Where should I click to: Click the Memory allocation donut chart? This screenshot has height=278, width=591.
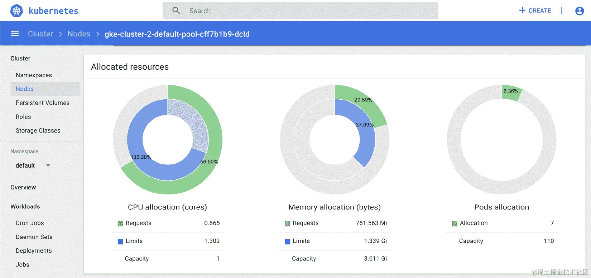coord(335,139)
